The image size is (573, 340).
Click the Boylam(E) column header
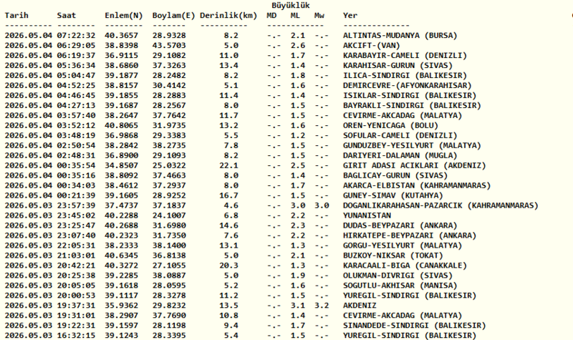pyautogui.click(x=173, y=16)
